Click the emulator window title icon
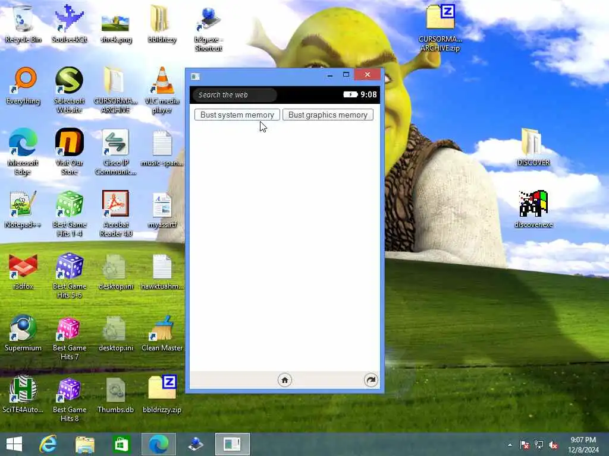The height and width of the screenshot is (456, 609). pos(195,77)
